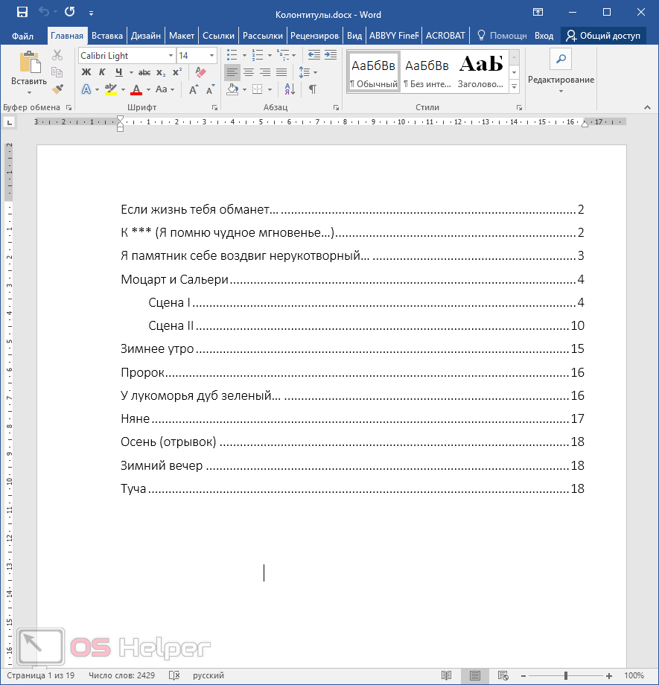659x685 pixels.
Task: Open Quick Access Toolbar customization arrow
Action: click(x=91, y=13)
